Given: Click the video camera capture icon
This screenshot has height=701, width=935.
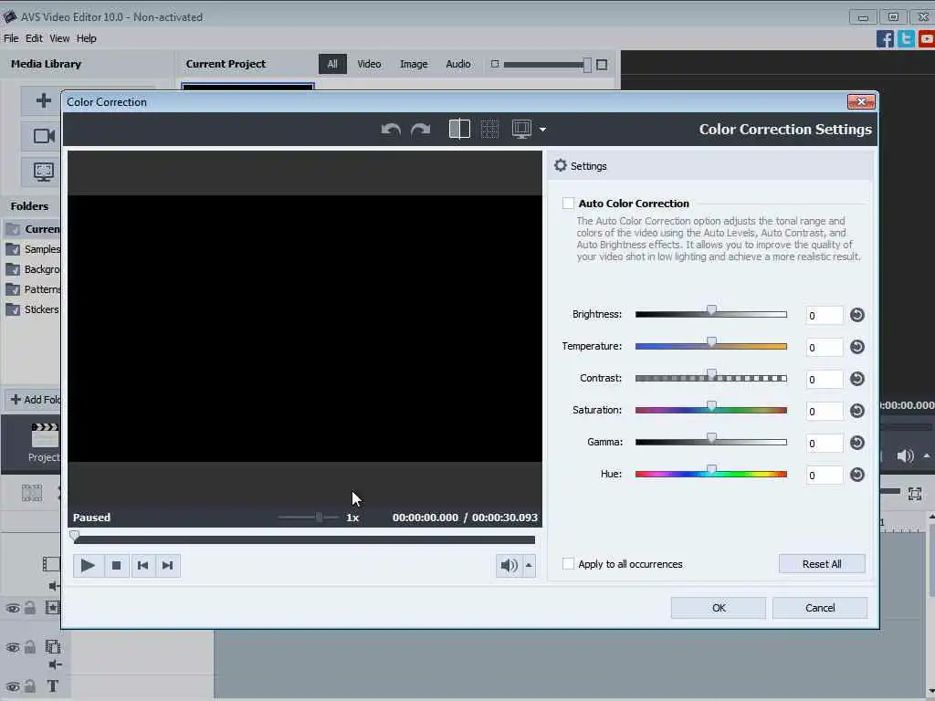Looking at the screenshot, I should pos(44,136).
